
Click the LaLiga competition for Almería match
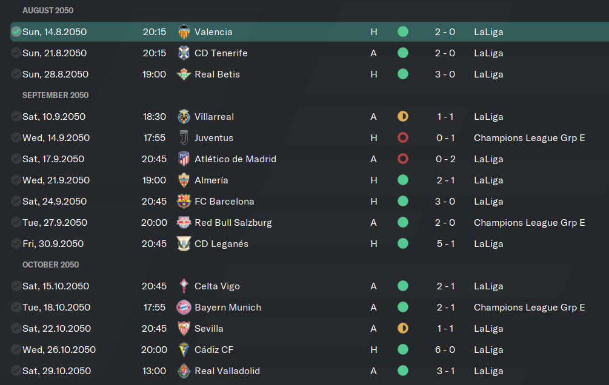click(488, 180)
